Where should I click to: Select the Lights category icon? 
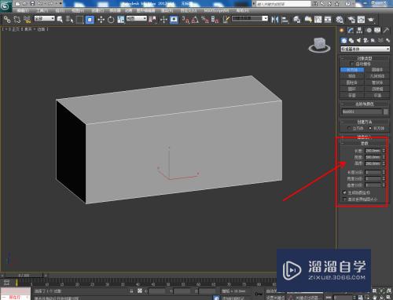358,41
